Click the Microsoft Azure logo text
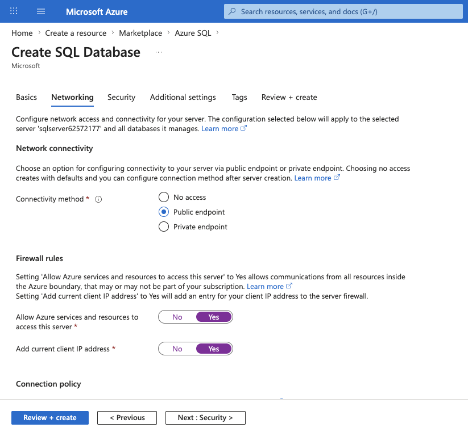 coord(97,11)
